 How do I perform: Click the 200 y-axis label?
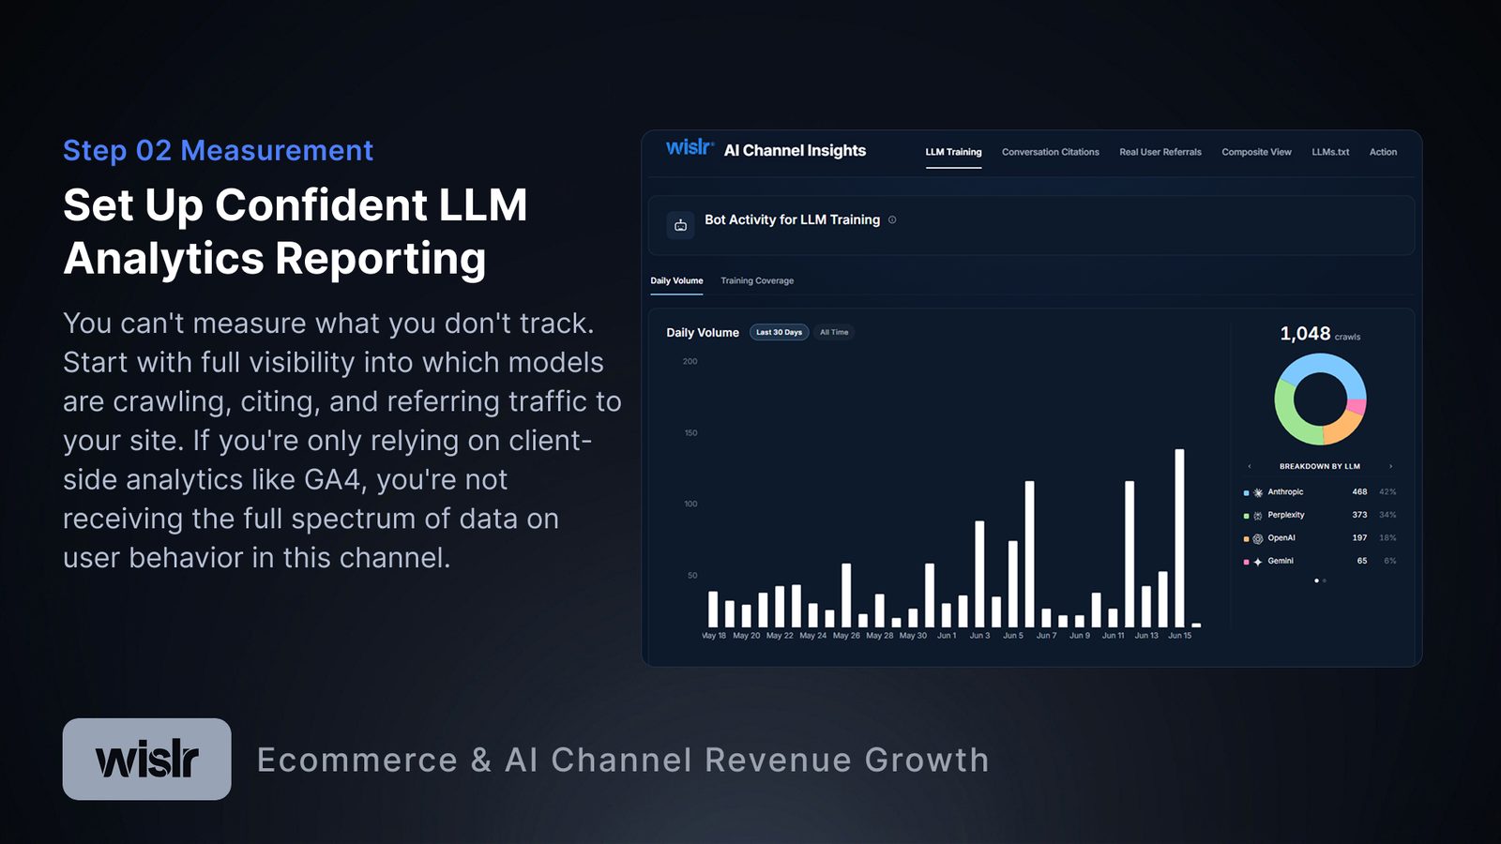coord(690,361)
